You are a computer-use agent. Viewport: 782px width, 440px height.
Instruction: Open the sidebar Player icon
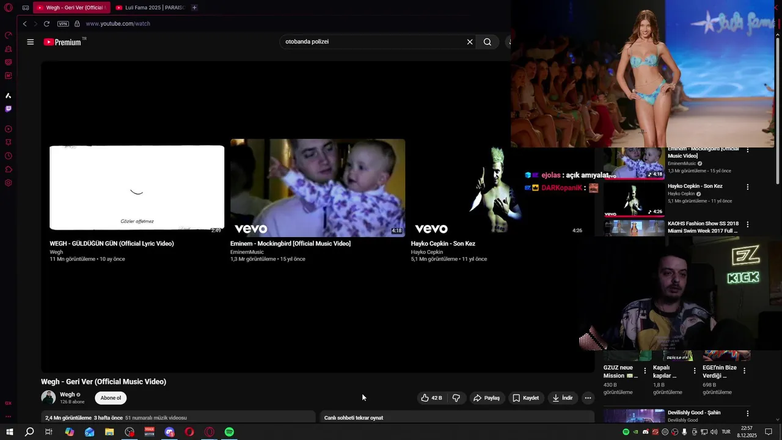point(9,129)
